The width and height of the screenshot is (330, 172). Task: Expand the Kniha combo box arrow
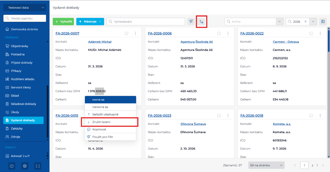click(279, 22)
